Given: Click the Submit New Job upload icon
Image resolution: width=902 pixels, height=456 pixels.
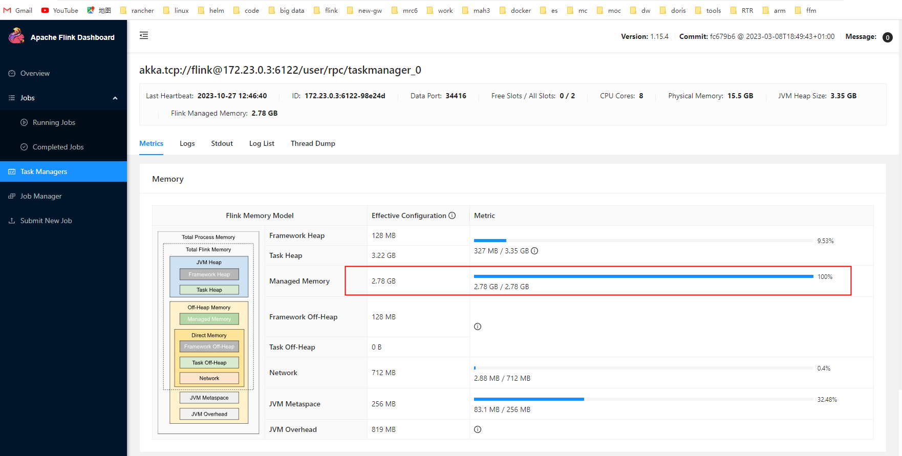Looking at the screenshot, I should click(x=12, y=221).
